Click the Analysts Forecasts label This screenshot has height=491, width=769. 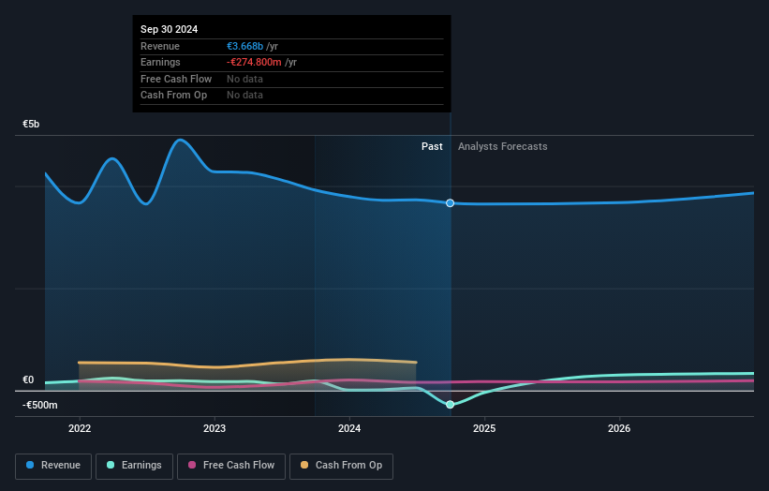[503, 147]
